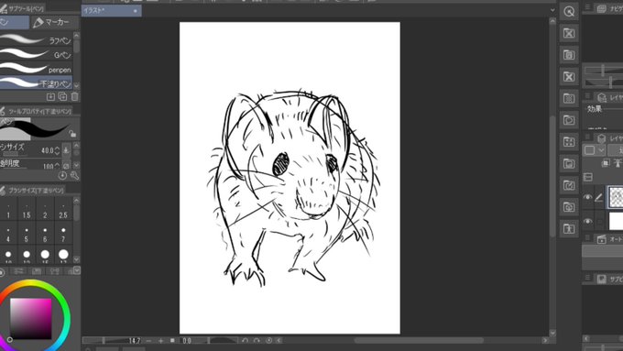Click the canvas horizontal scrollbar

[419, 341]
